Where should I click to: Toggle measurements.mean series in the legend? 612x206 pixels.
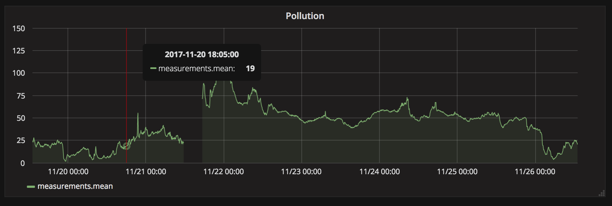[75, 186]
